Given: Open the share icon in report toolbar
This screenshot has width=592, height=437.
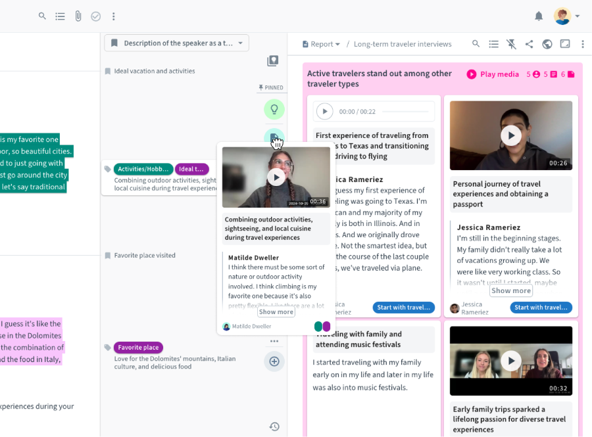Looking at the screenshot, I should 529,44.
